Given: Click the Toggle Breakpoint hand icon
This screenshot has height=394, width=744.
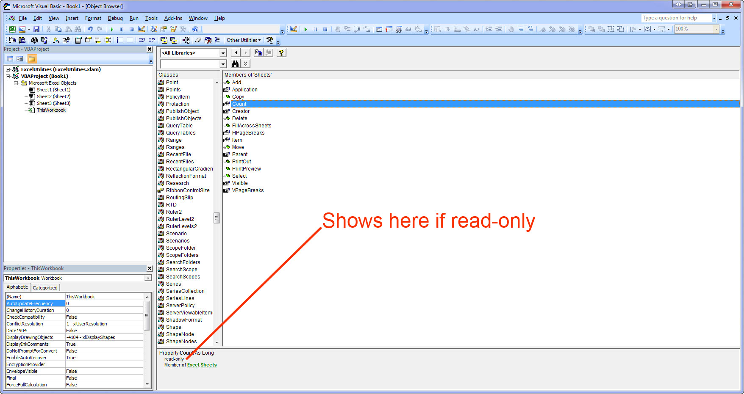Looking at the screenshot, I should (x=338, y=29).
